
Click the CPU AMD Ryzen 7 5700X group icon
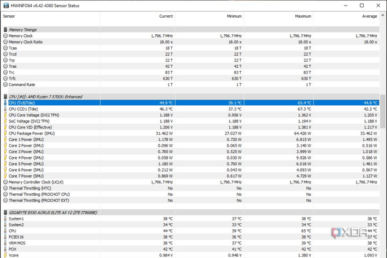click(x=6, y=97)
